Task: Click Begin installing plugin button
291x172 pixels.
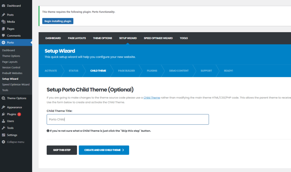Action: 58,21
